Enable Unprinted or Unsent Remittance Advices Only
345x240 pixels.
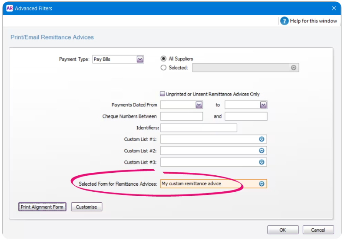click(163, 94)
